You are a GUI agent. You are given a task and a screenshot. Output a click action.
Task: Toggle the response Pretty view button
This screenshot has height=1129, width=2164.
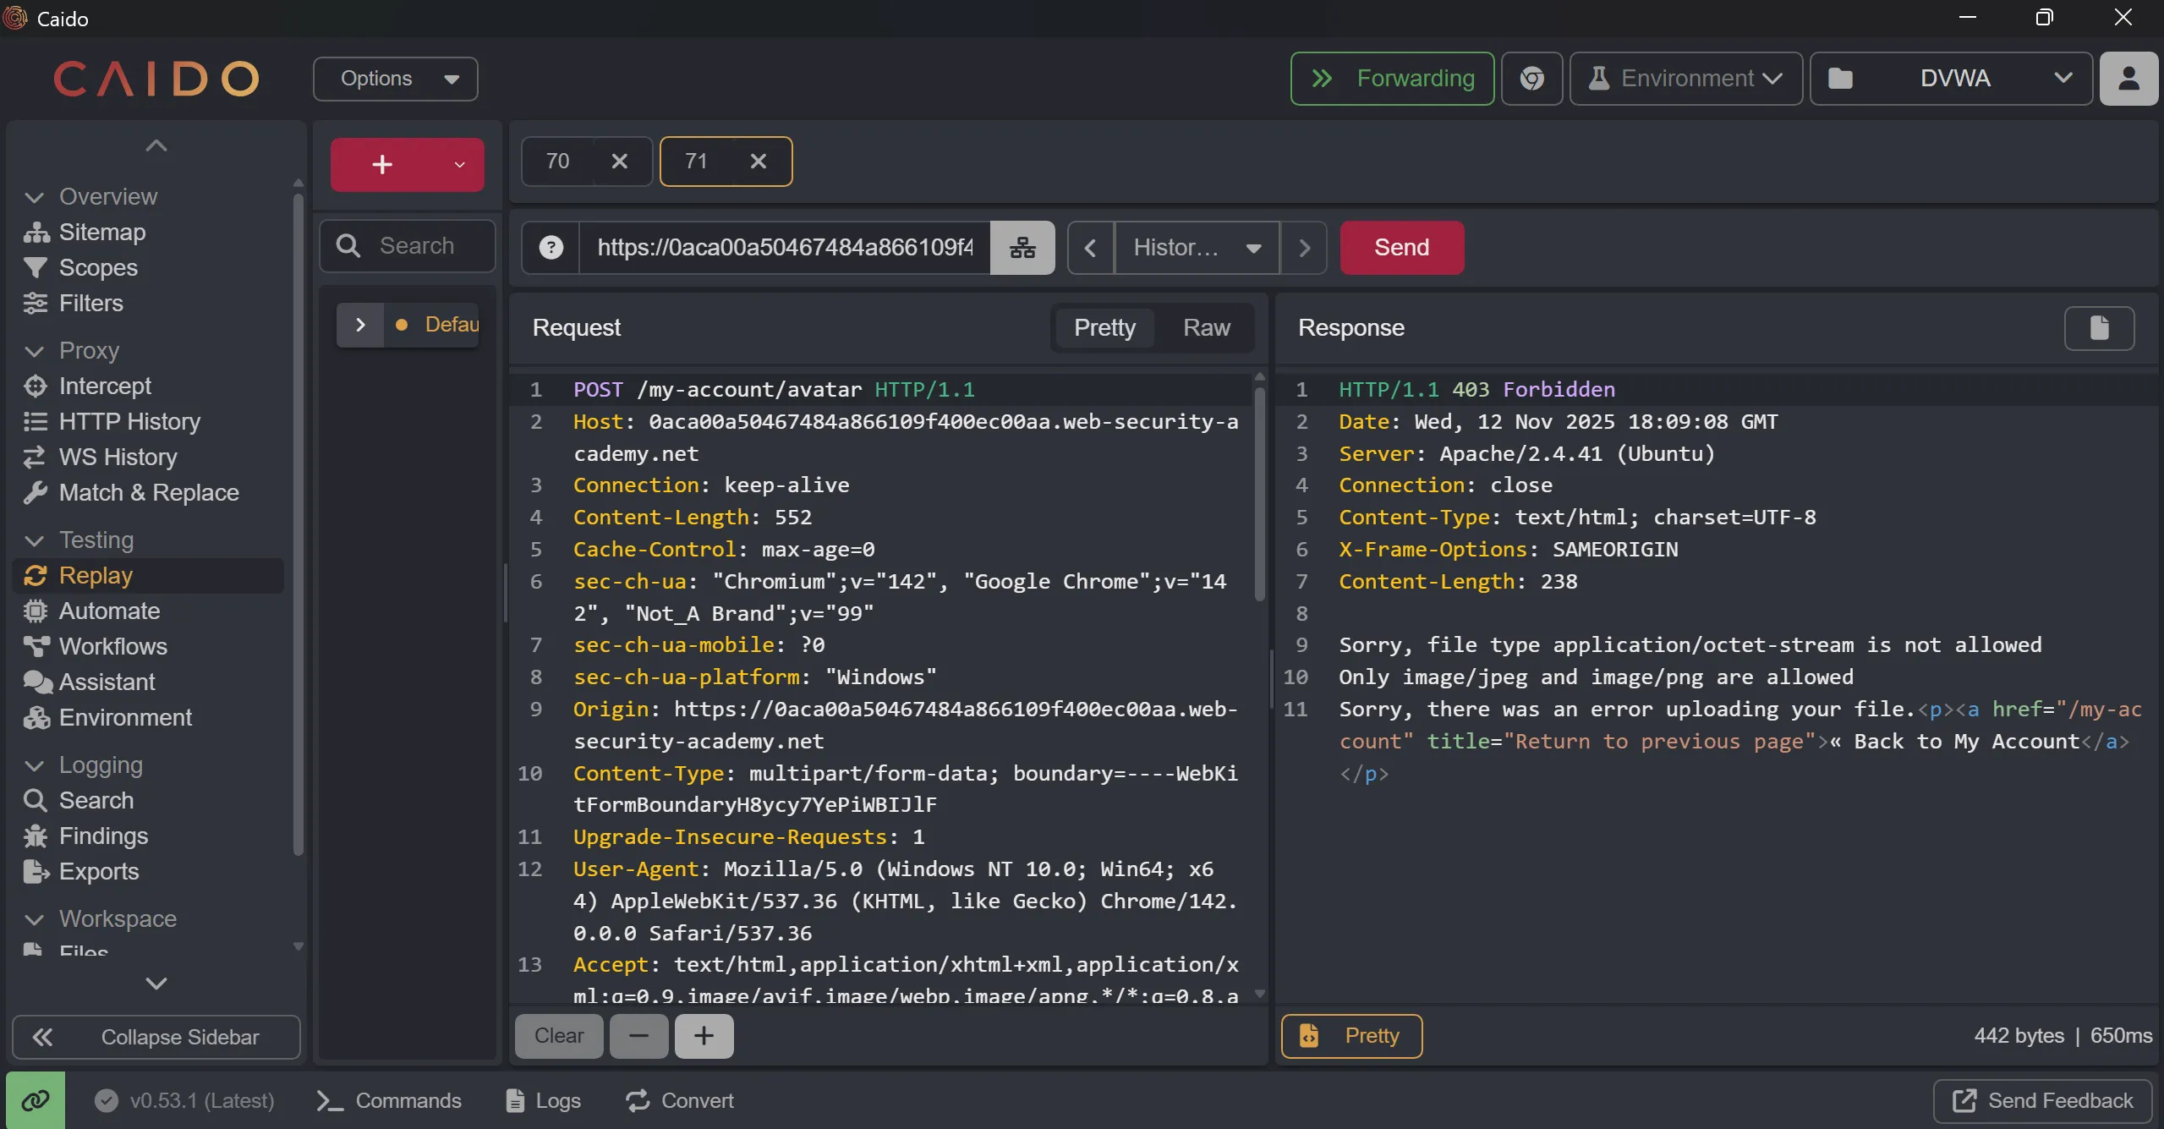(x=1351, y=1036)
